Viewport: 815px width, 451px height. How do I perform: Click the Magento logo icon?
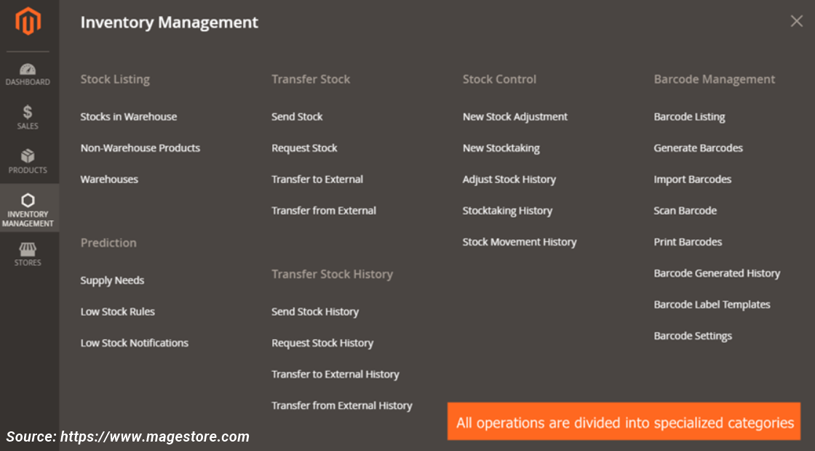pos(28,21)
